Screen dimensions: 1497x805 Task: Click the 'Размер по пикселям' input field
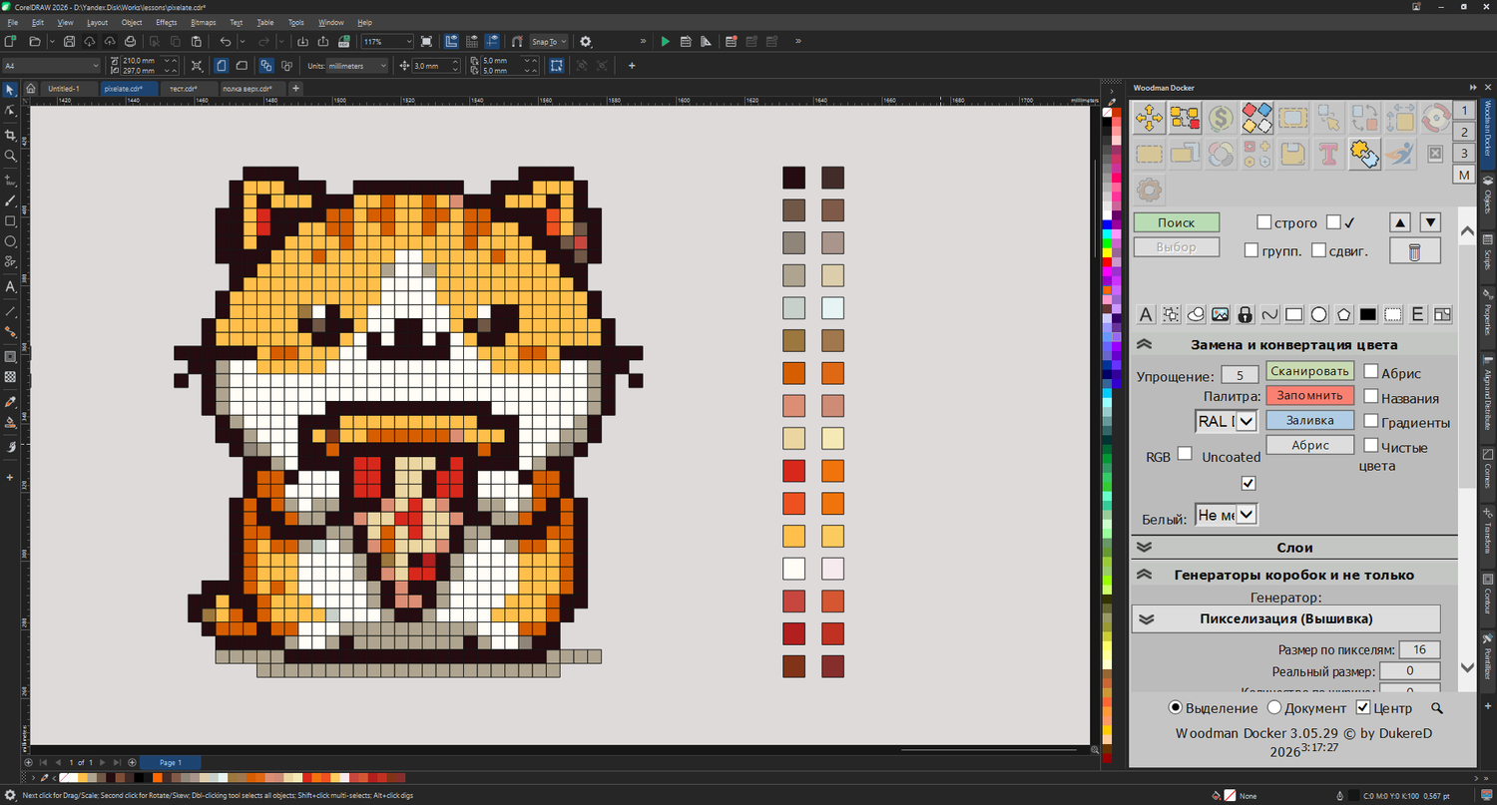[x=1419, y=650]
